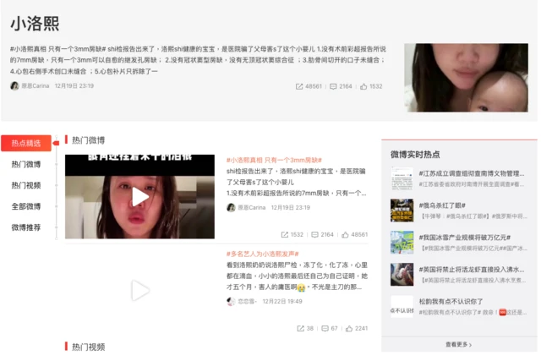Open the Carina avatar in the header post
The image size is (541, 361).
(x=14, y=85)
